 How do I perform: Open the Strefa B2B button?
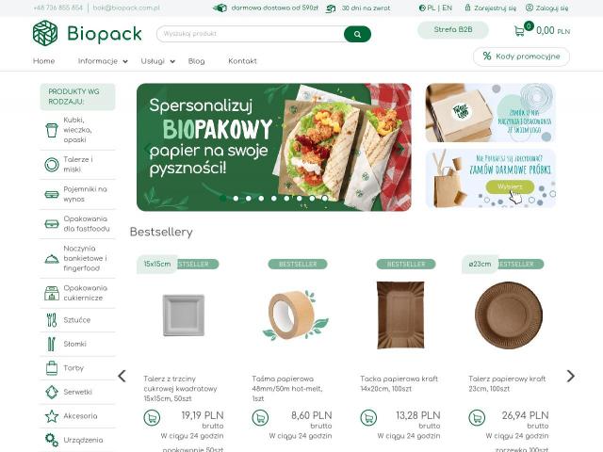point(453,30)
